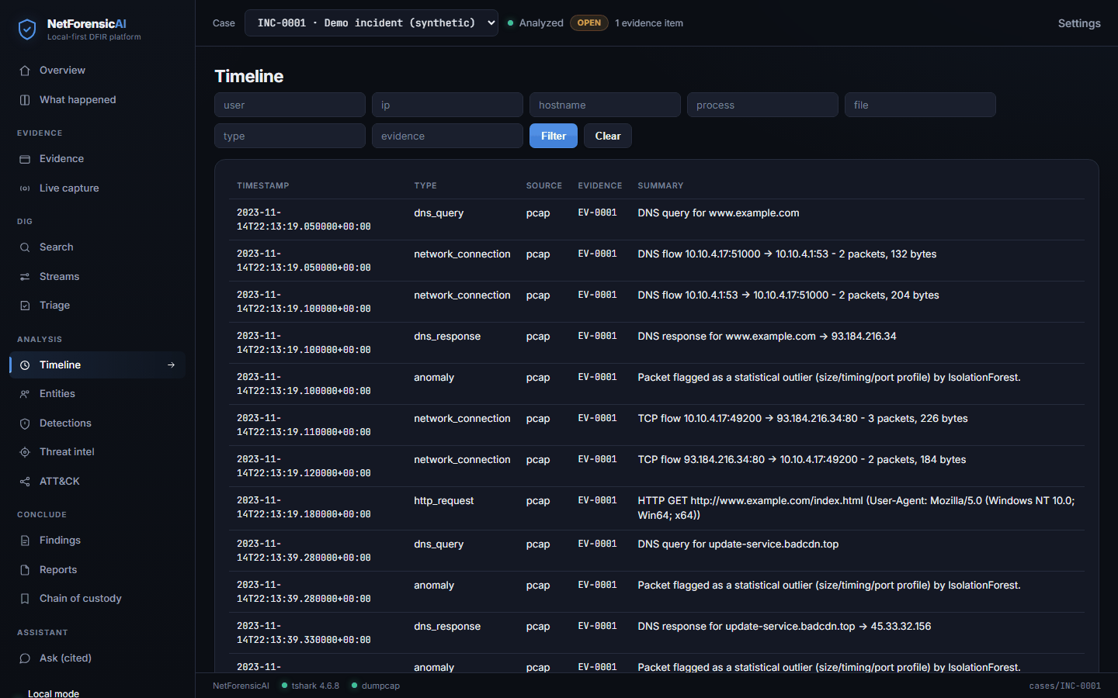
Task: Click the What happened book icon
Action: [x=25, y=100]
